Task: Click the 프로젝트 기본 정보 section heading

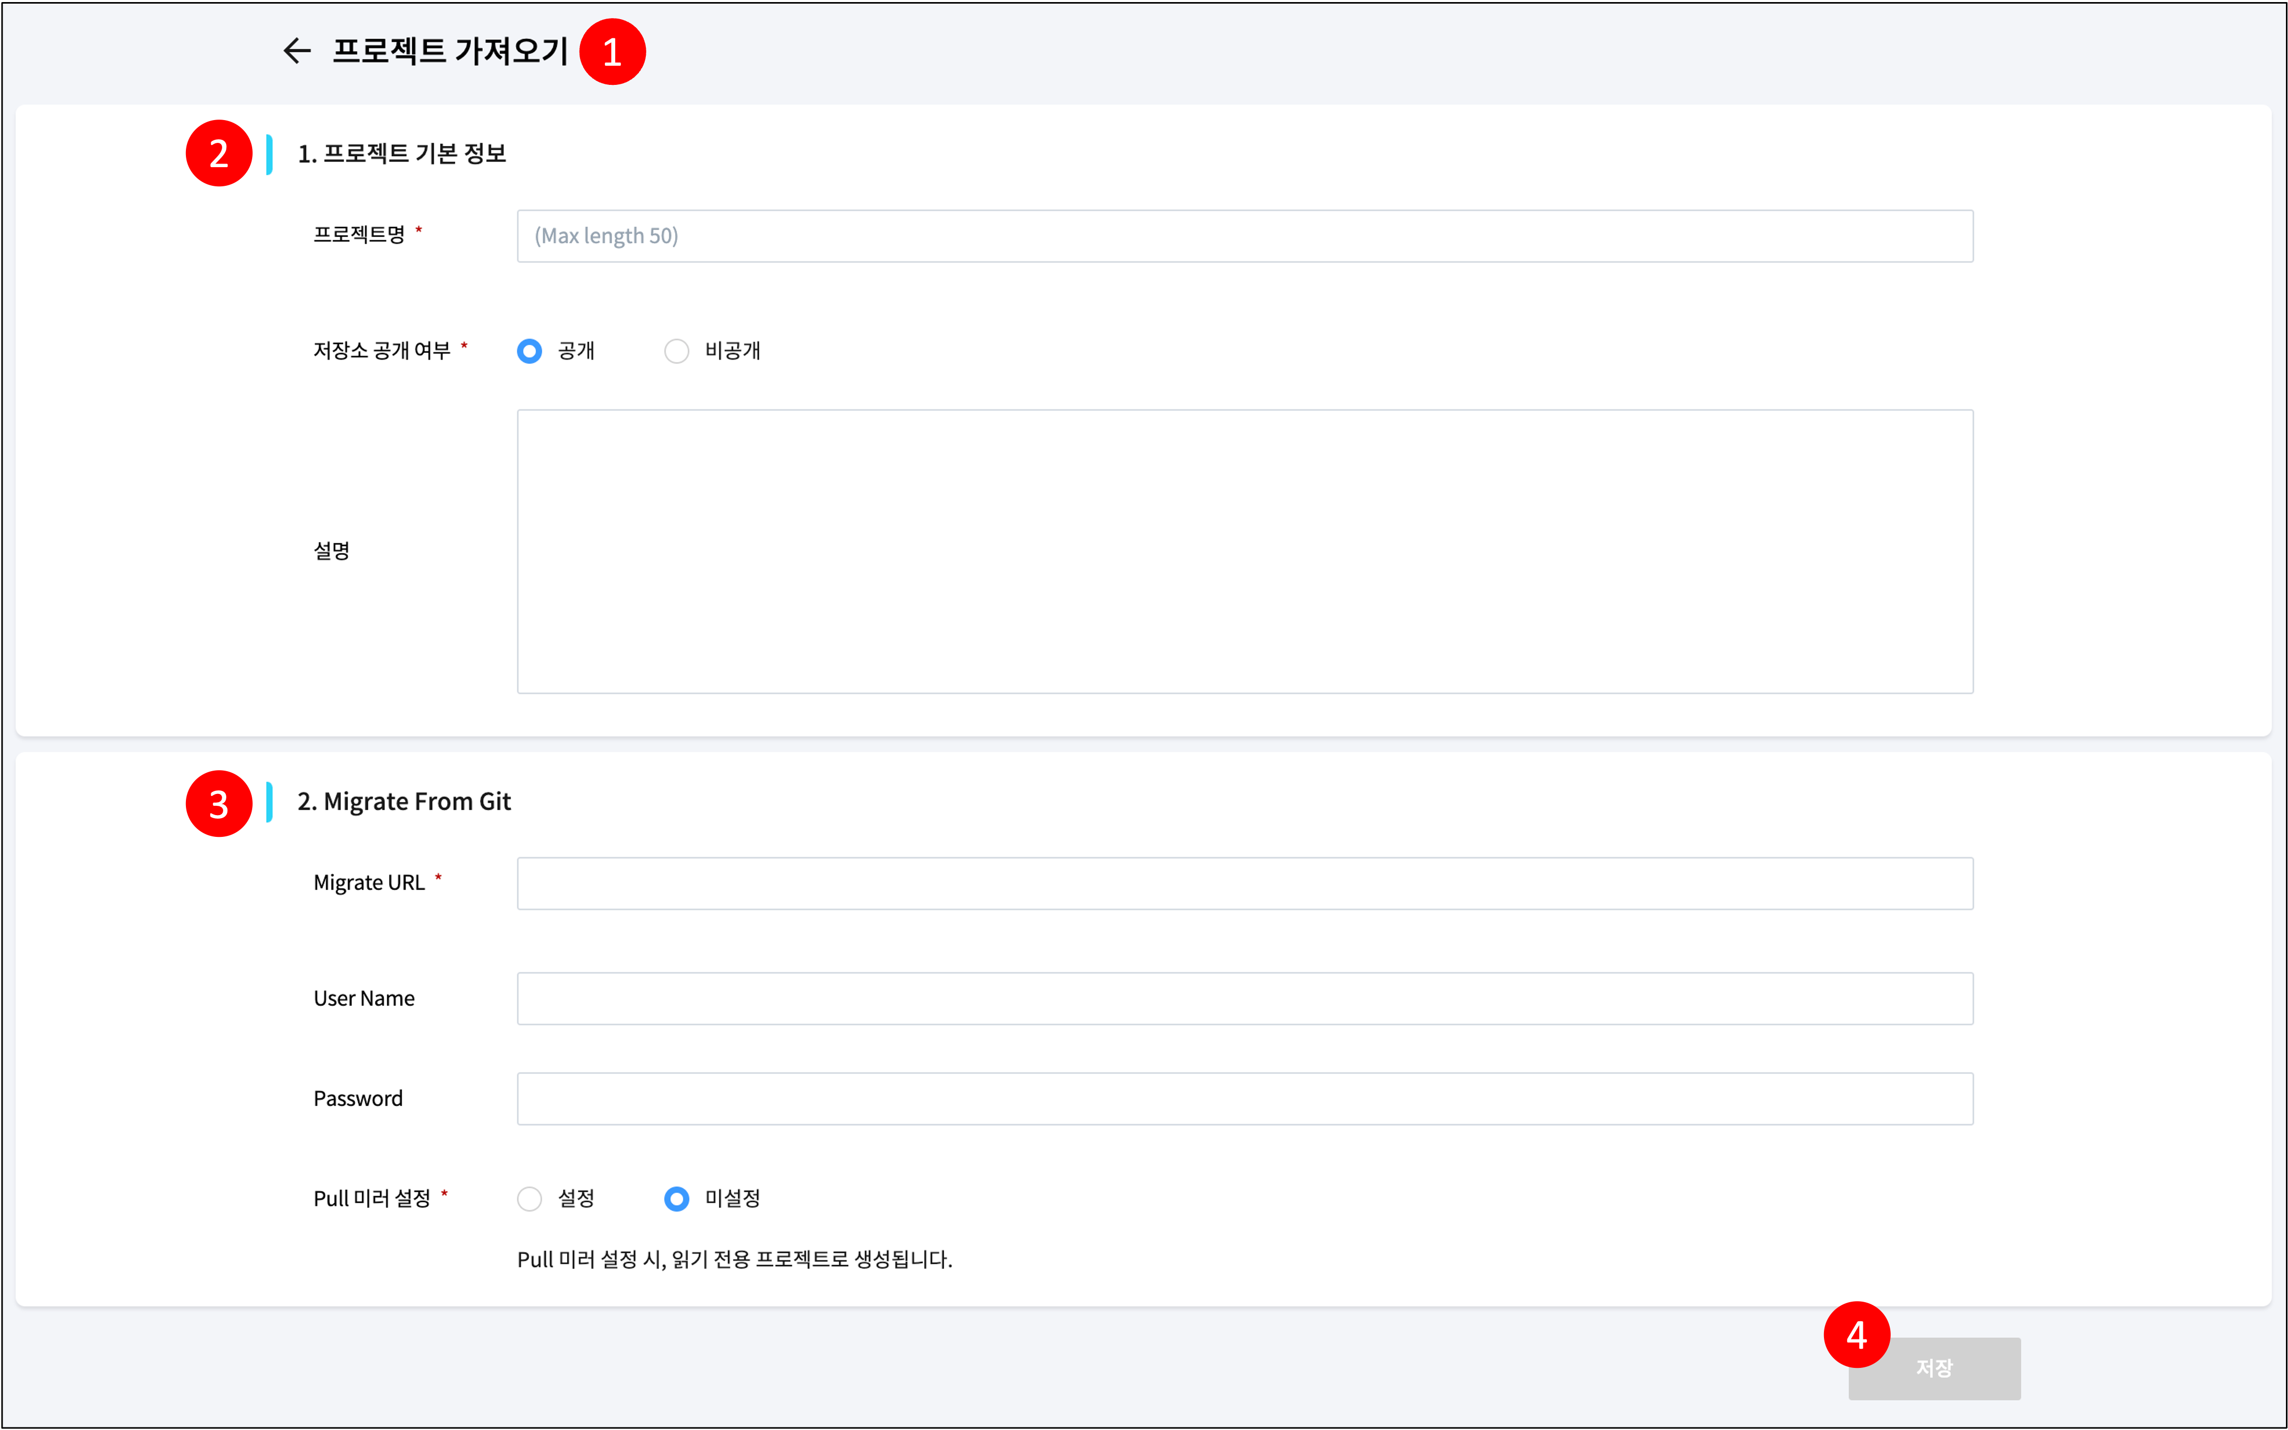Action: point(402,154)
